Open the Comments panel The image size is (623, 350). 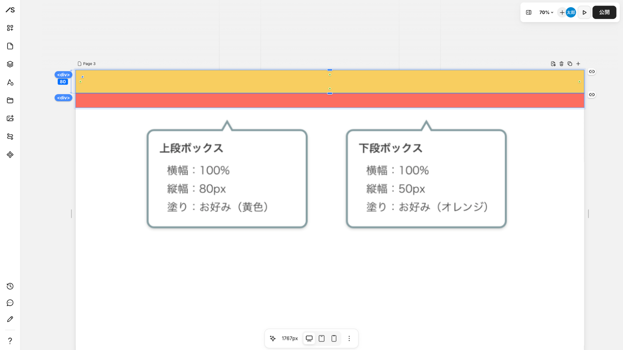(10, 303)
